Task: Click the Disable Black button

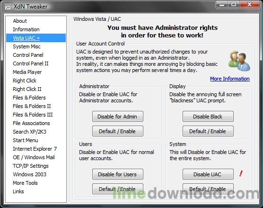Action: point(208,117)
